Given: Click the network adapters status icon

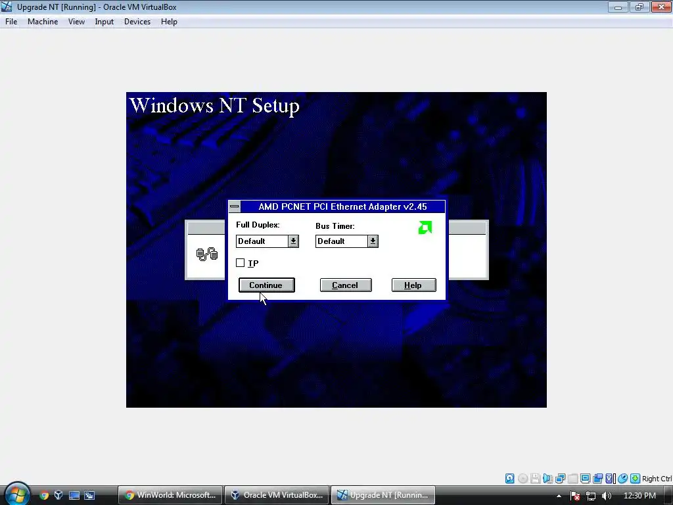Looking at the screenshot, I should [560, 479].
